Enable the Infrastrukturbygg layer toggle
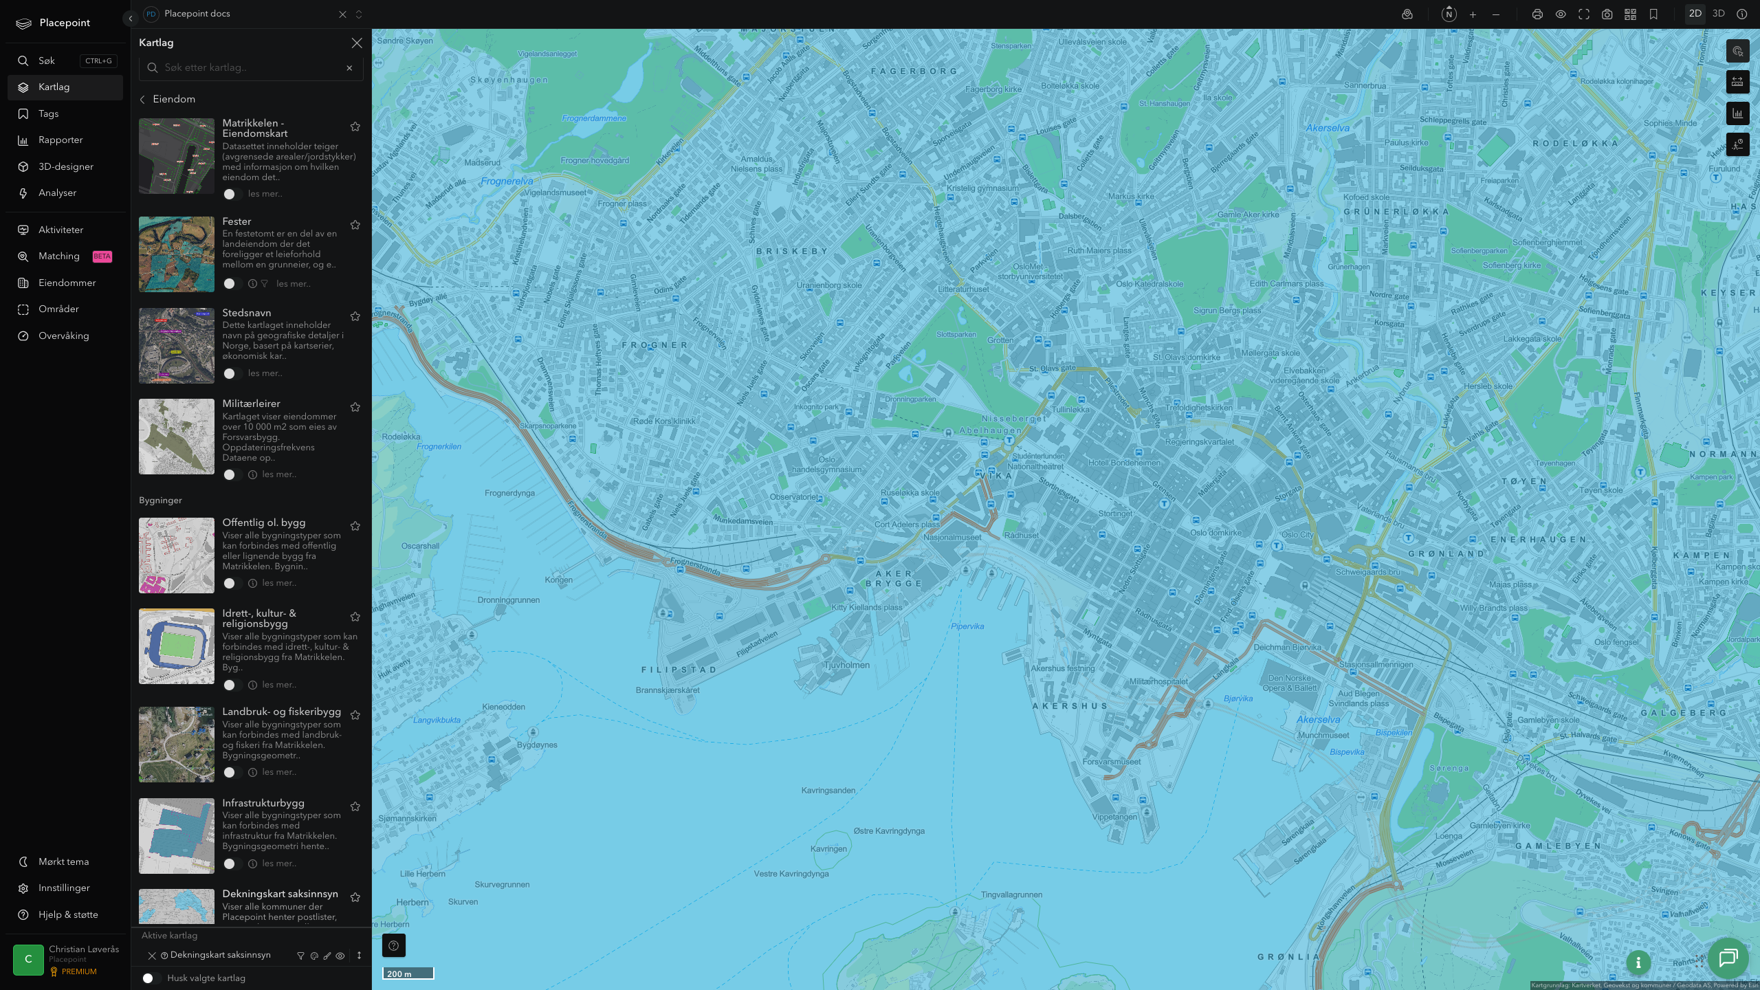This screenshot has width=1760, height=990. click(232, 864)
